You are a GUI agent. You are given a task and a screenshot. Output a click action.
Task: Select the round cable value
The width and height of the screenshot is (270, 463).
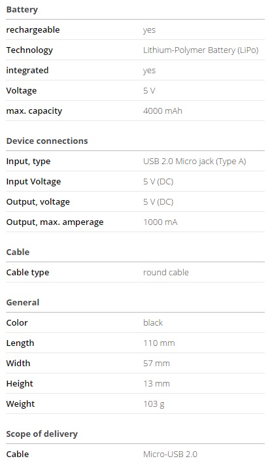coord(166,272)
